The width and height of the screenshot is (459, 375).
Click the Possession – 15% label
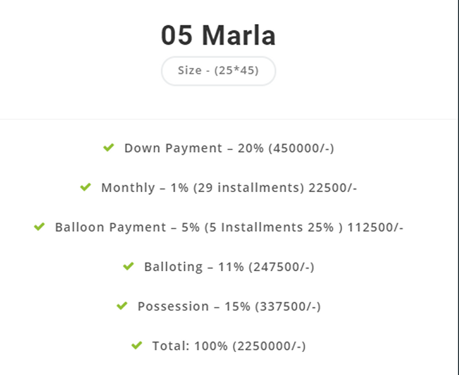194,307
